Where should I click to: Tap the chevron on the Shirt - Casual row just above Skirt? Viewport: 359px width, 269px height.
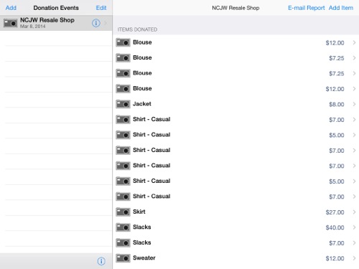coord(354,197)
